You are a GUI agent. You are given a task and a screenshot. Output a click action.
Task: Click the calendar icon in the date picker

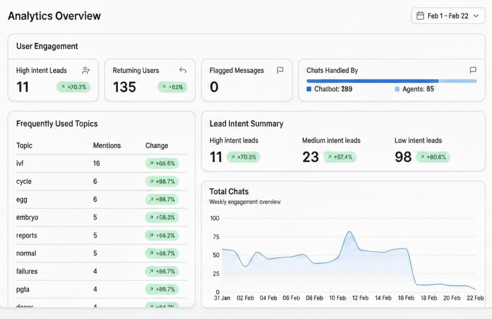pos(420,16)
